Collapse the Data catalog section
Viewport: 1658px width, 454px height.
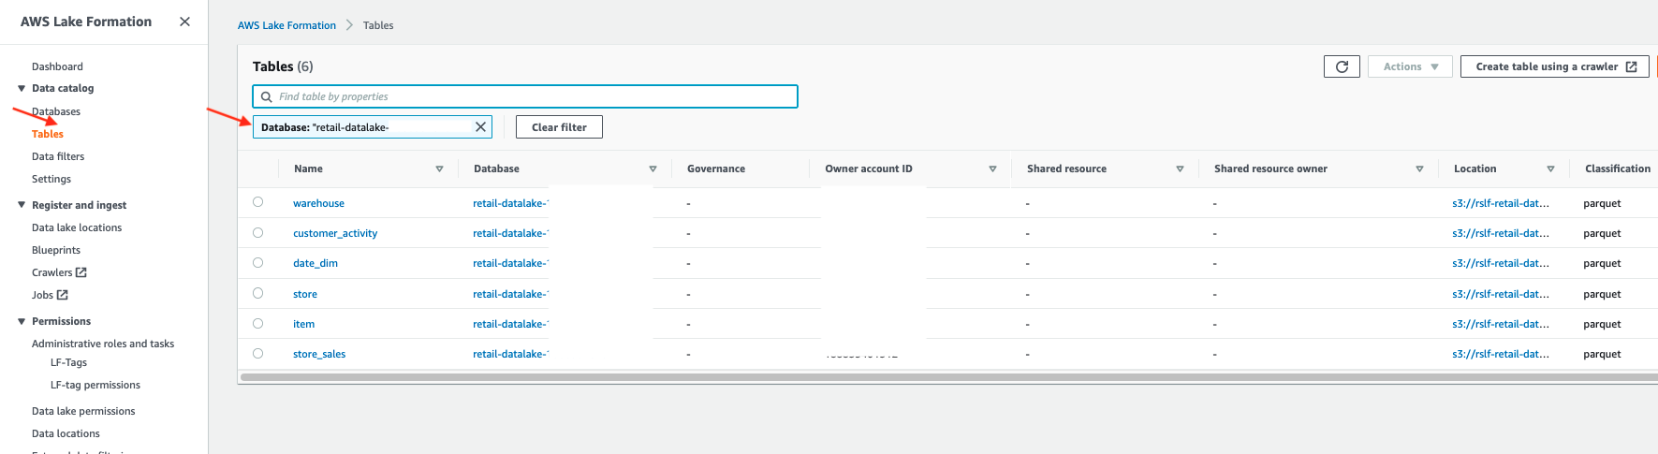pos(22,88)
